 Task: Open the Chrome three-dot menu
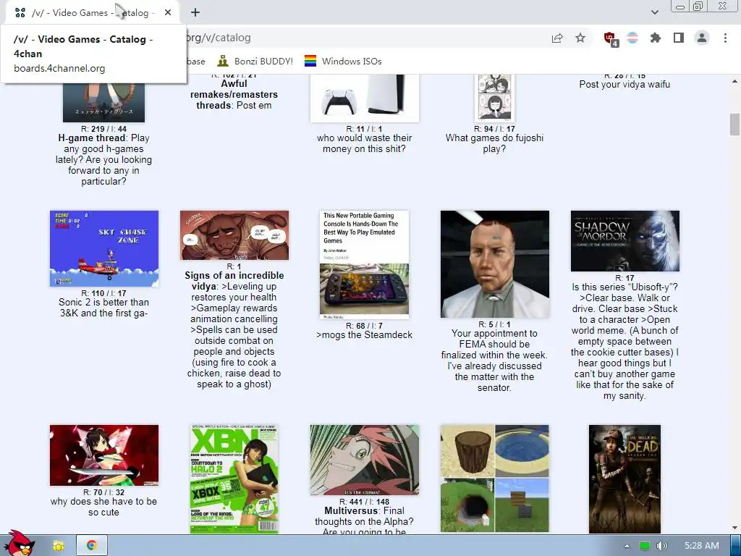(725, 38)
